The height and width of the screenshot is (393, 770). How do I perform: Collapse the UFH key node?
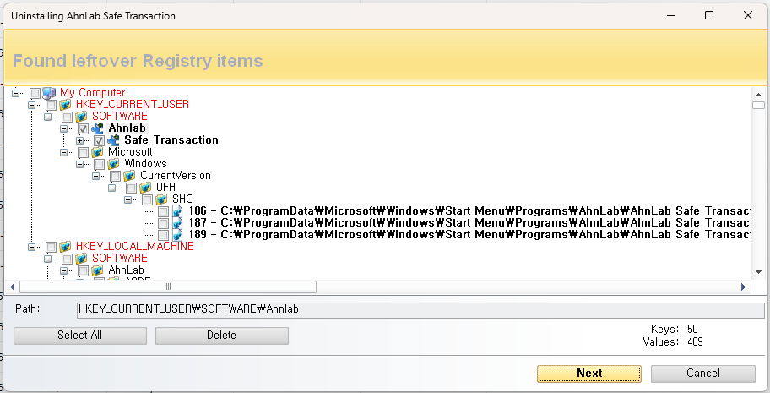pos(111,188)
